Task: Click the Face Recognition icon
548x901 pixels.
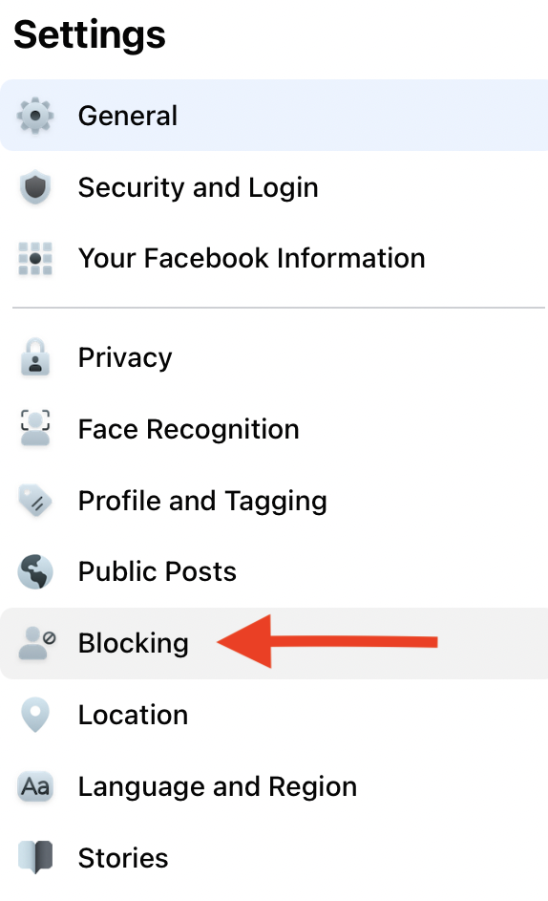Action: pyautogui.click(x=35, y=429)
